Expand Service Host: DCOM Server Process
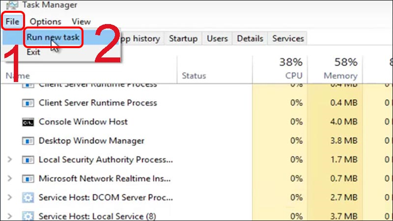The width and height of the screenshot is (393, 221). click(9, 197)
